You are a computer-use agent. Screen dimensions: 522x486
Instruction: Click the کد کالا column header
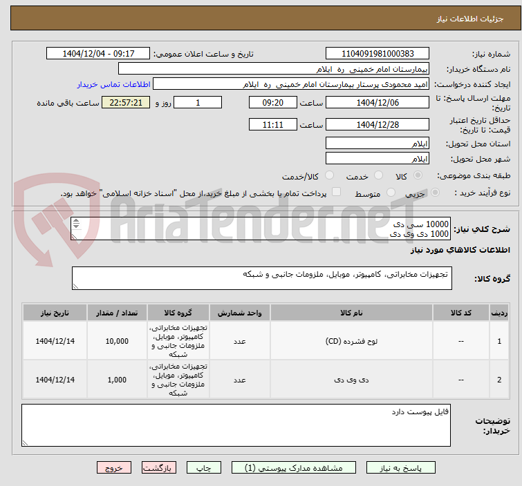pyautogui.click(x=461, y=313)
